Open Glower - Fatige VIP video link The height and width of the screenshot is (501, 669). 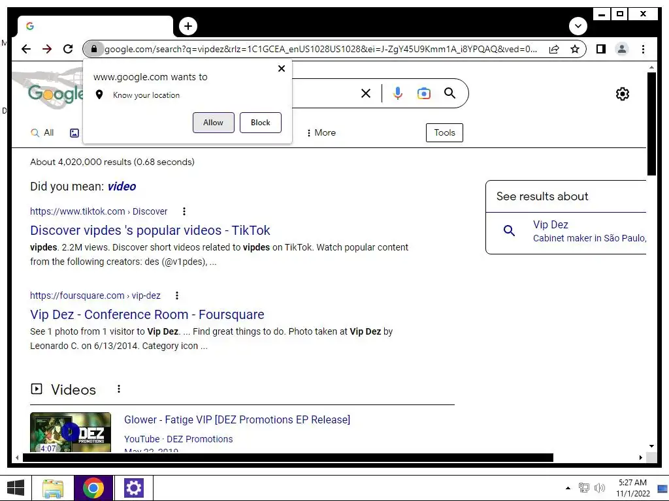pyautogui.click(x=237, y=419)
